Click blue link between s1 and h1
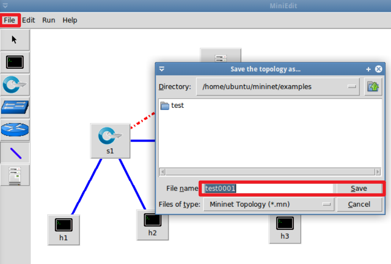The width and height of the screenshot is (391, 264). [x=87, y=187]
